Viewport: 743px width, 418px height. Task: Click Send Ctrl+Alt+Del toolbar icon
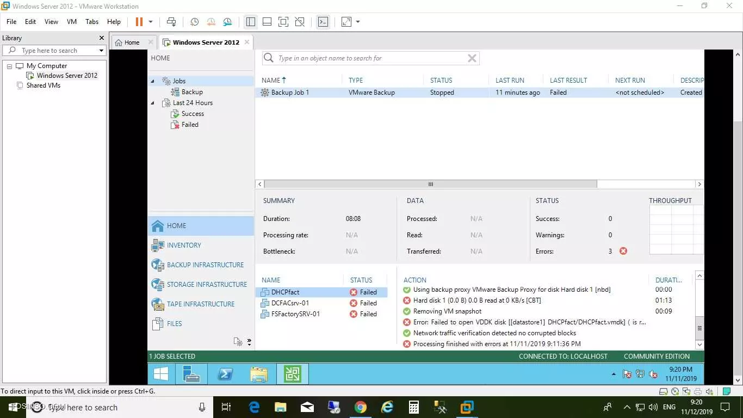(x=171, y=22)
